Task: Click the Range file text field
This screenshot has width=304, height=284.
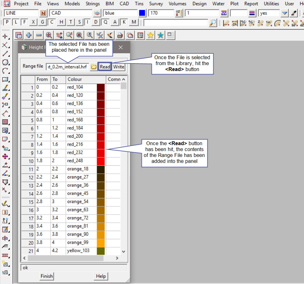Action: (67, 67)
